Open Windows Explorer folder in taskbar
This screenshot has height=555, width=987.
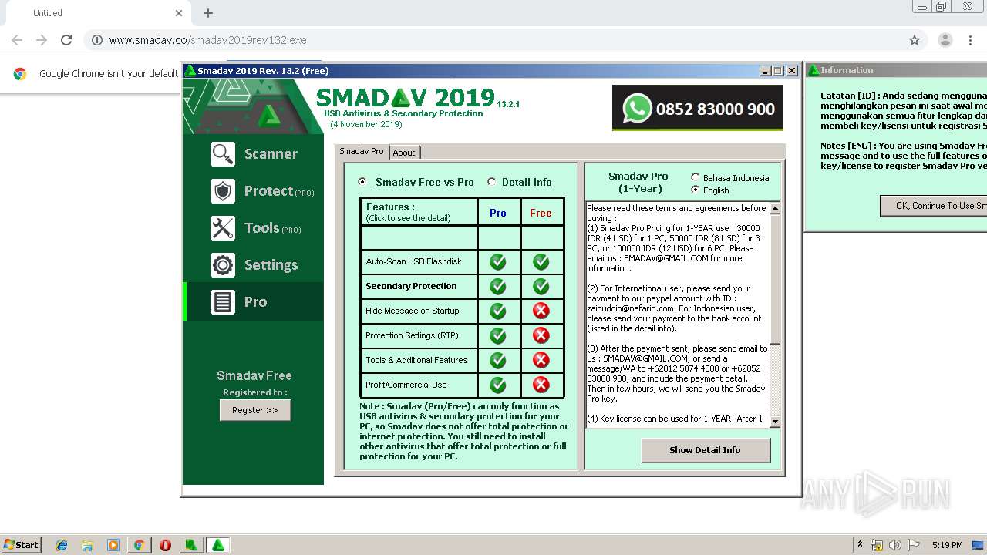click(x=87, y=545)
